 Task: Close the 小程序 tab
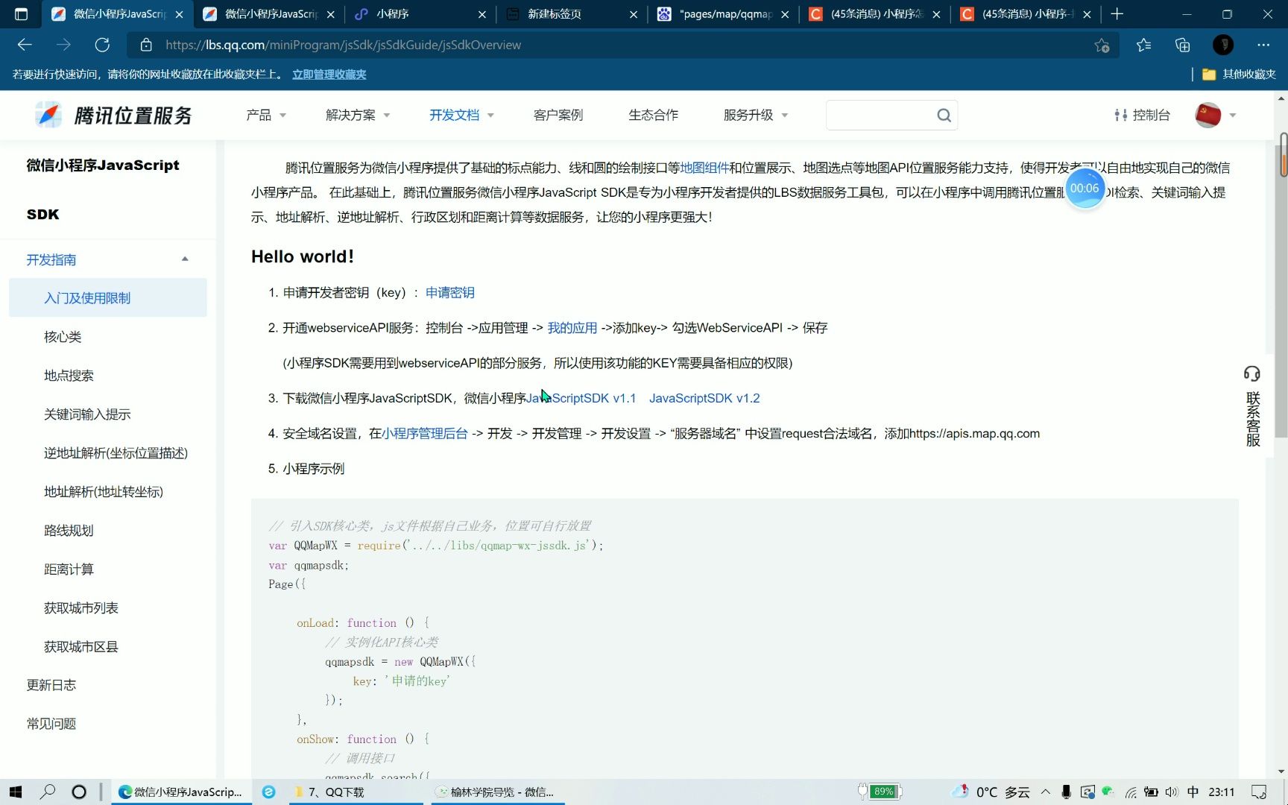point(482,14)
